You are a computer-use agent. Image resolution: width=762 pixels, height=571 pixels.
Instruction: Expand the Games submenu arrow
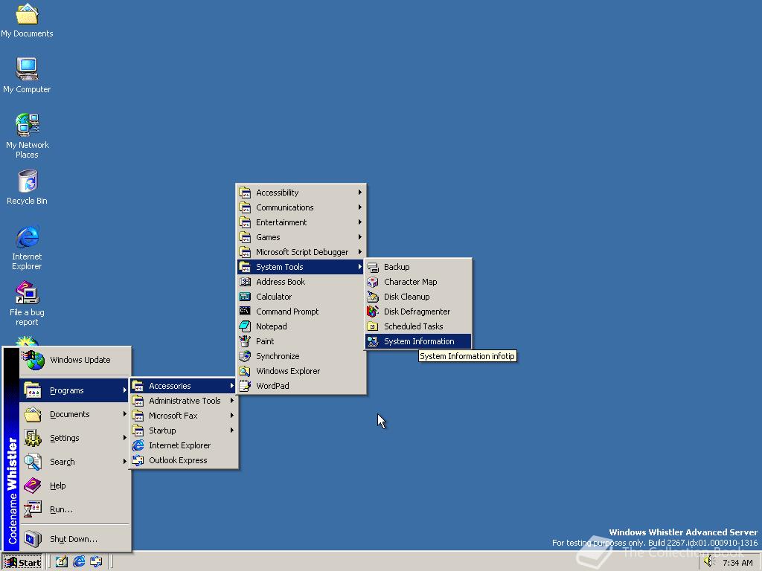(x=359, y=237)
